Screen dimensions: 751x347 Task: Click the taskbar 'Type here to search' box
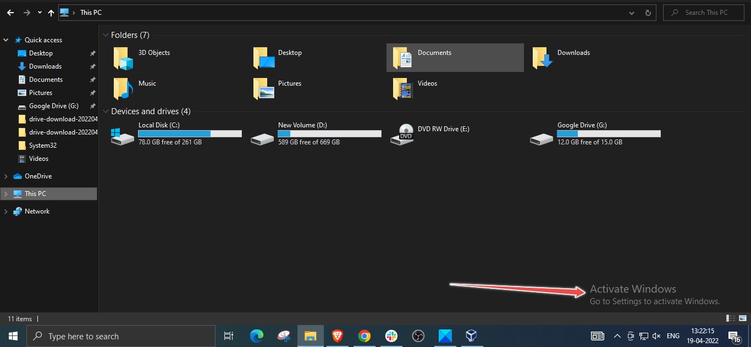[x=121, y=336]
